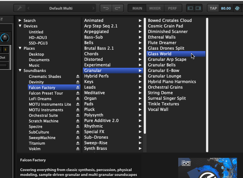Select the Granular category
Screen dimensions: 243x178
[x=113, y=71]
